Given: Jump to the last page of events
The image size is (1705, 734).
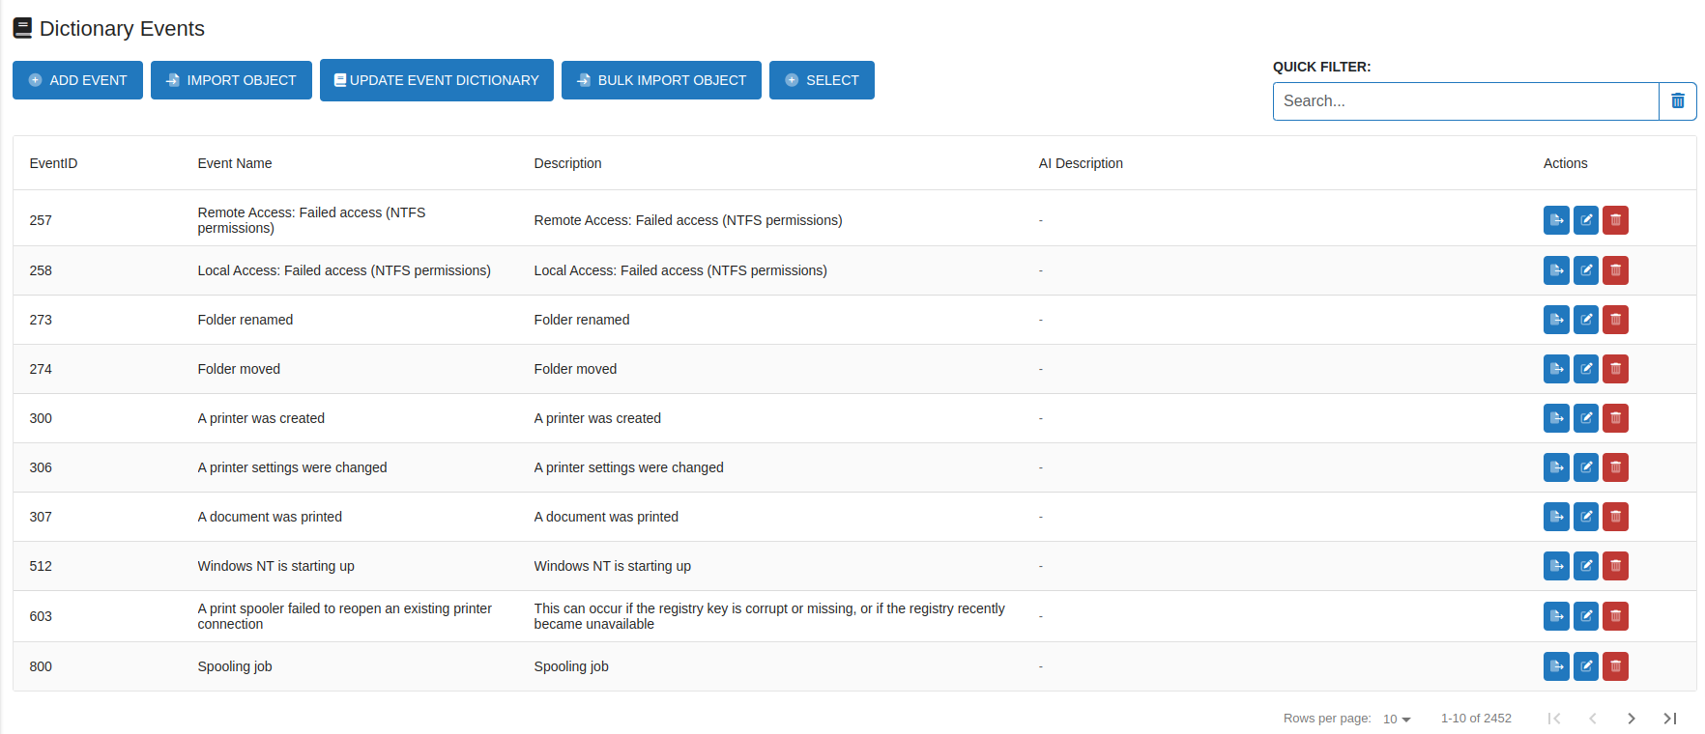Looking at the screenshot, I should coord(1669,719).
